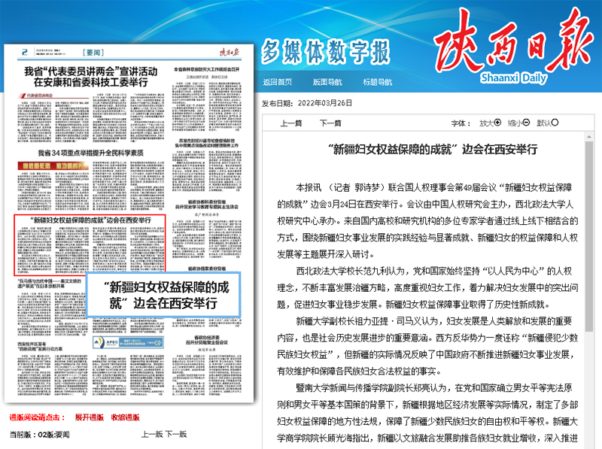
Task: Open 标题导航 title navigation menu
Action: coord(376,82)
